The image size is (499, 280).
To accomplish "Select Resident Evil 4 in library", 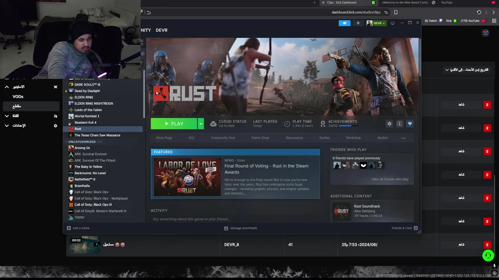I will 85,122.
